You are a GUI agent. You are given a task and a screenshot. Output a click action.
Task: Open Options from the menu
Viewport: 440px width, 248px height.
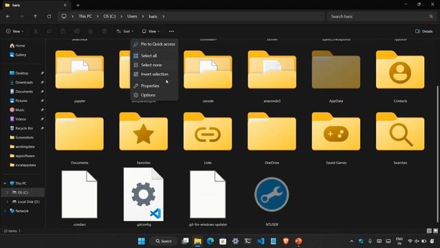(x=154, y=95)
